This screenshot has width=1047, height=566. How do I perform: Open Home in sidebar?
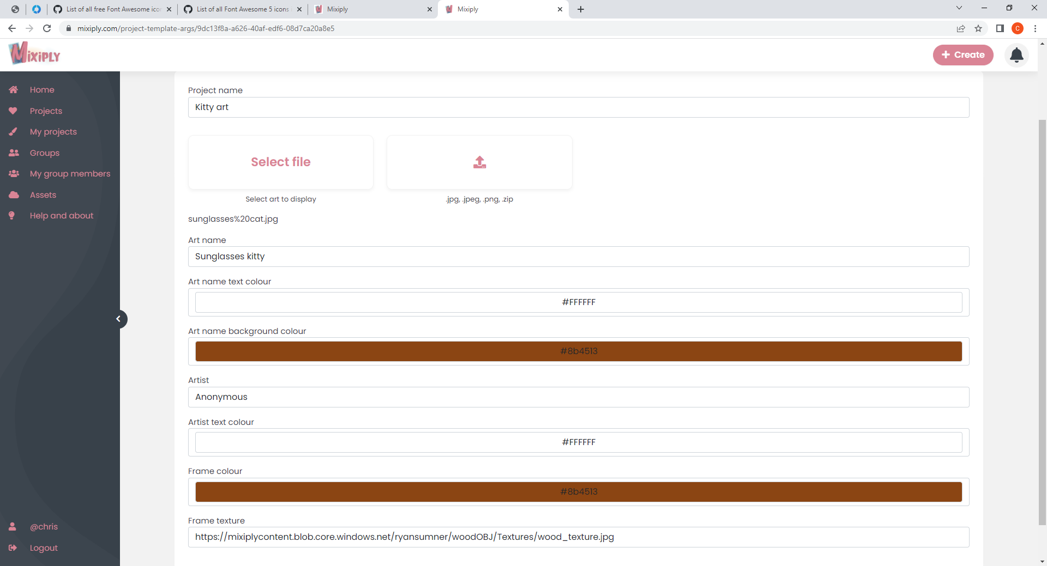[x=42, y=90]
